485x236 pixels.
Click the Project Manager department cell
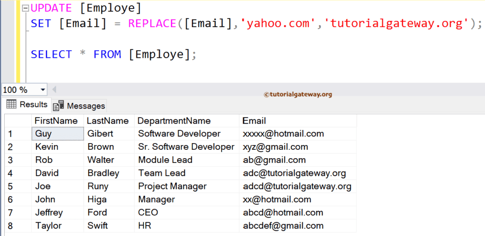coord(187,187)
